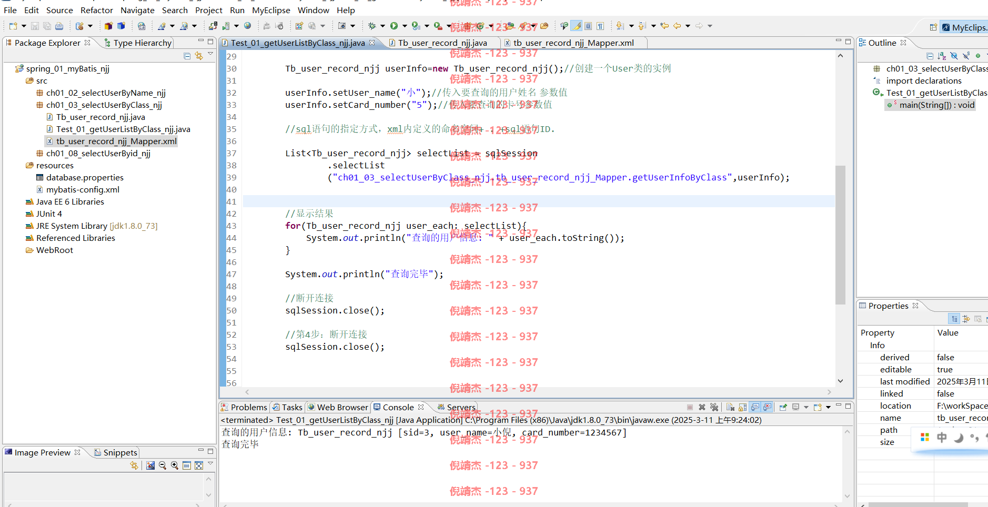The height and width of the screenshot is (507, 988).
Task: Click the IME moon icon
Action: tap(959, 437)
